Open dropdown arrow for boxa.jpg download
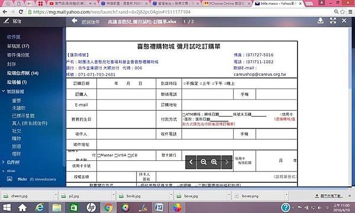The image size is (355, 213). tap(228, 194)
